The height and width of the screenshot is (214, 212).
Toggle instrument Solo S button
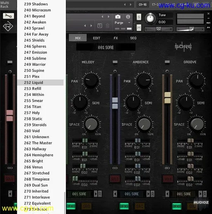139,17
